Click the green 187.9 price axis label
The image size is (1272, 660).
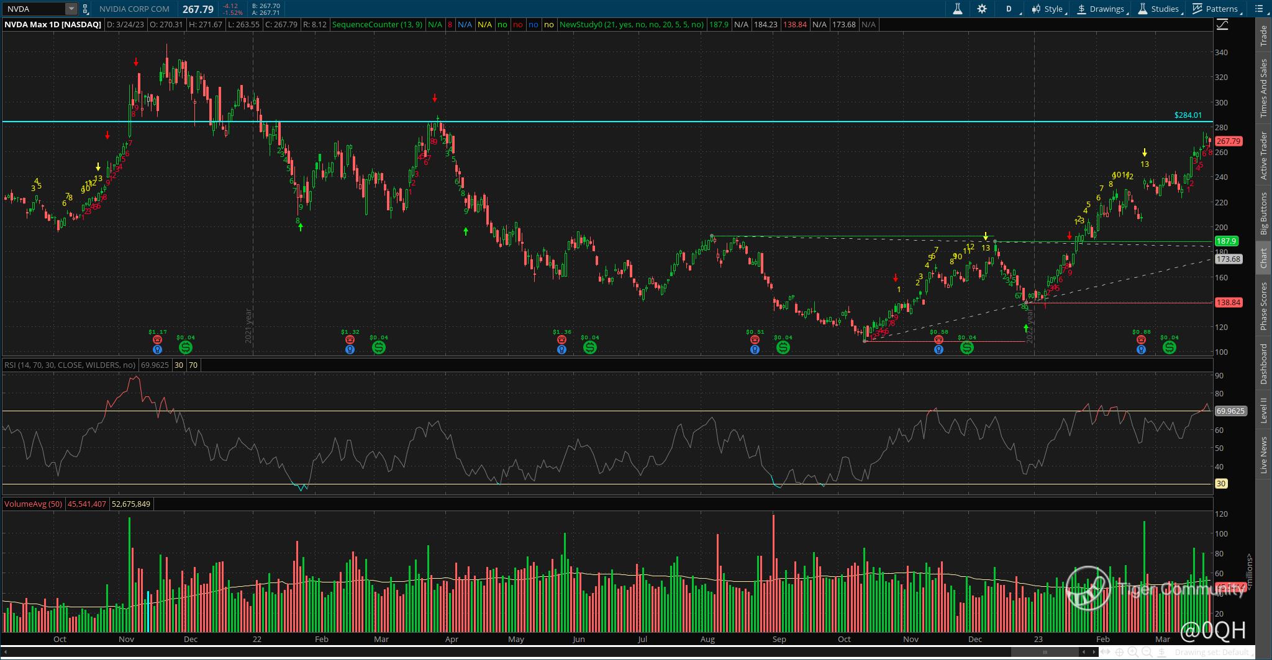tap(1227, 241)
